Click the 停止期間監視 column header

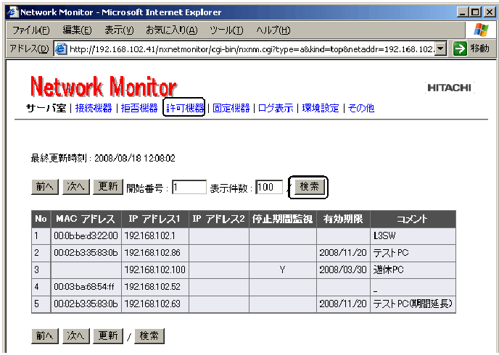[282, 219]
